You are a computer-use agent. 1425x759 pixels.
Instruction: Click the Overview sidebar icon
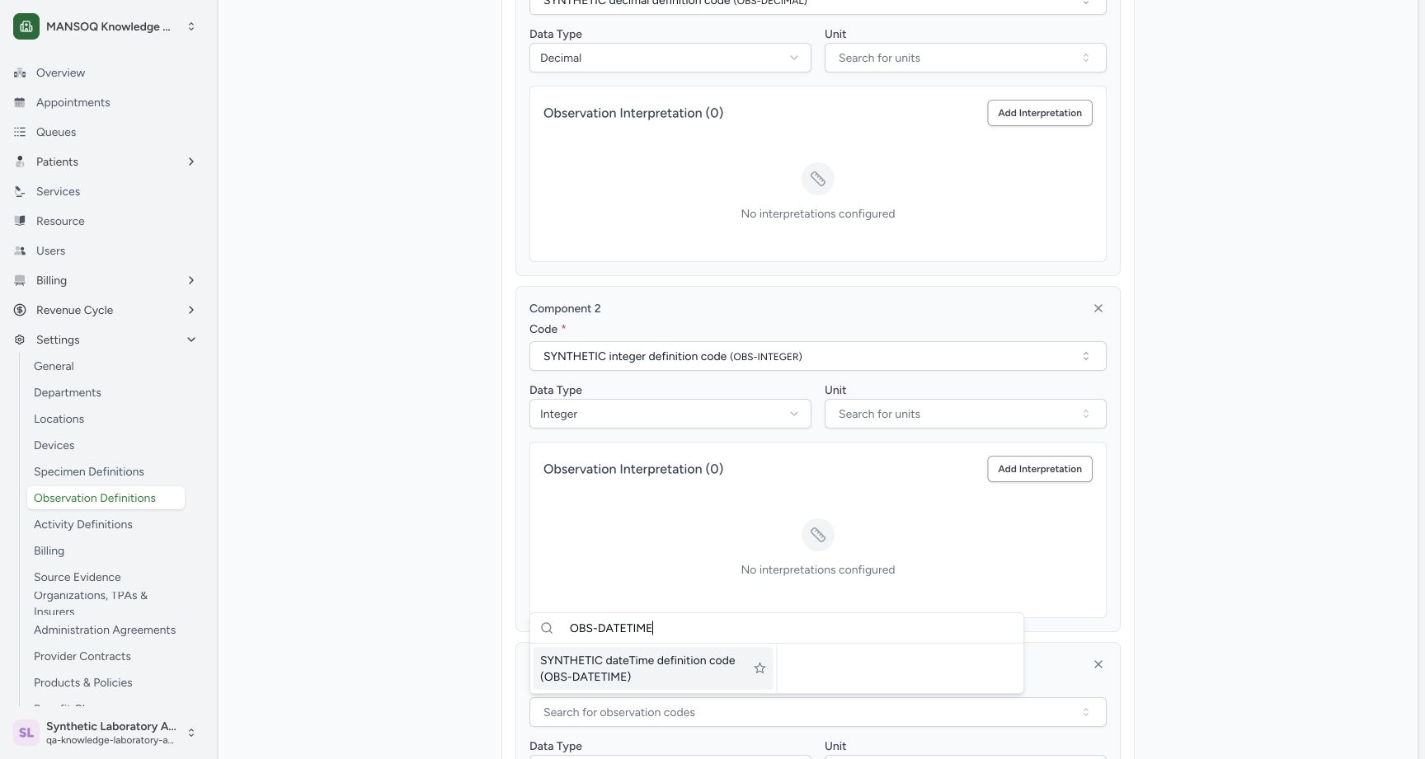pos(20,73)
